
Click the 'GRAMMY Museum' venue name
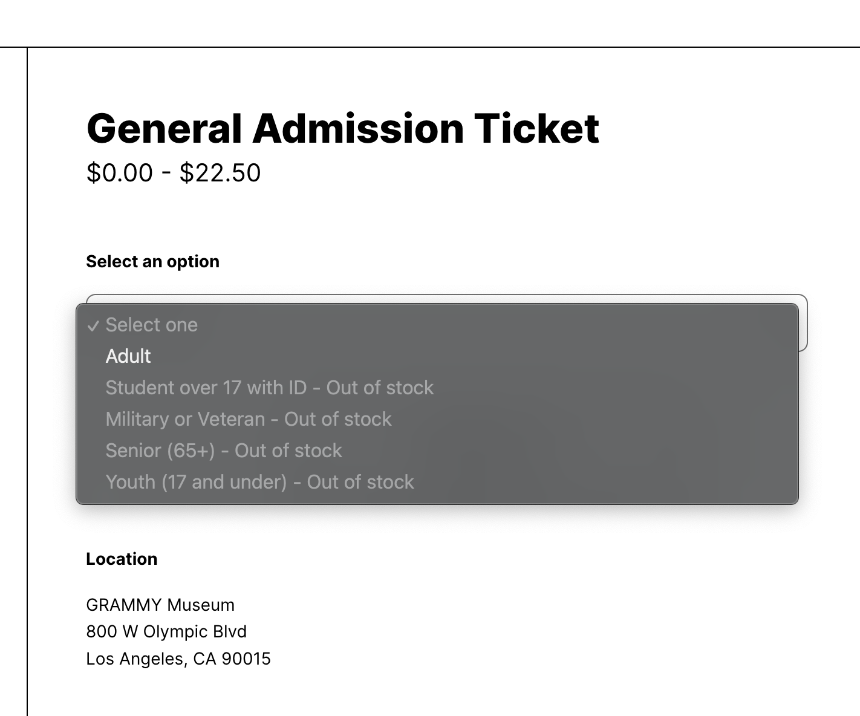[x=160, y=604]
